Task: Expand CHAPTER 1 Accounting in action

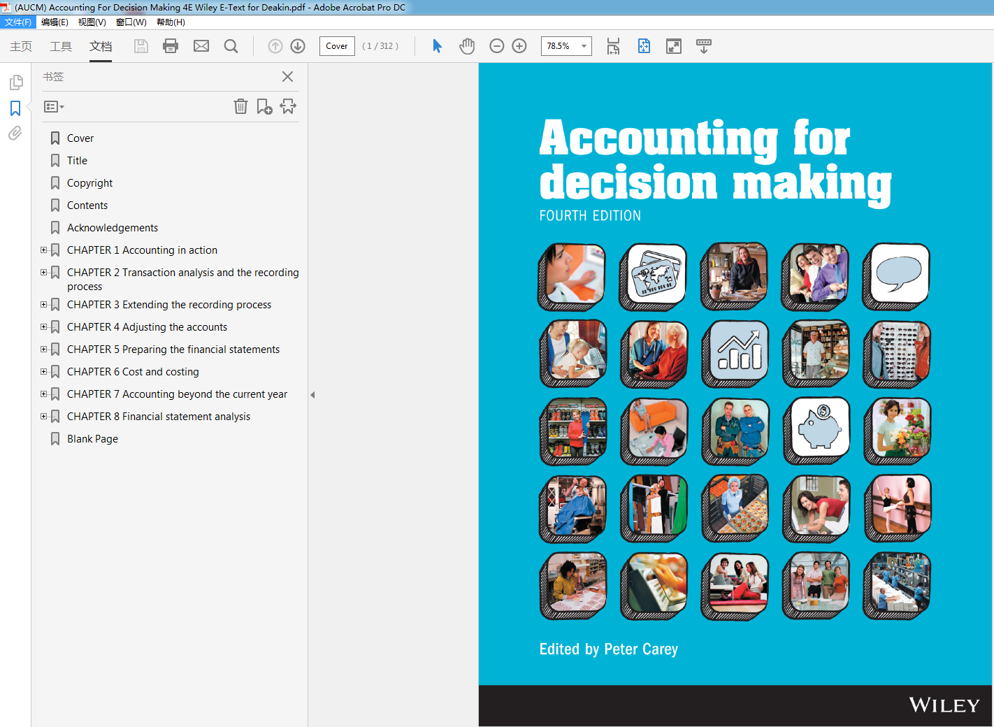Action: point(43,250)
